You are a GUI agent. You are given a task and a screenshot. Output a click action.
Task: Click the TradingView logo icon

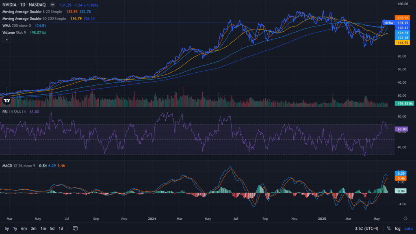pyautogui.click(x=7, y=101)
